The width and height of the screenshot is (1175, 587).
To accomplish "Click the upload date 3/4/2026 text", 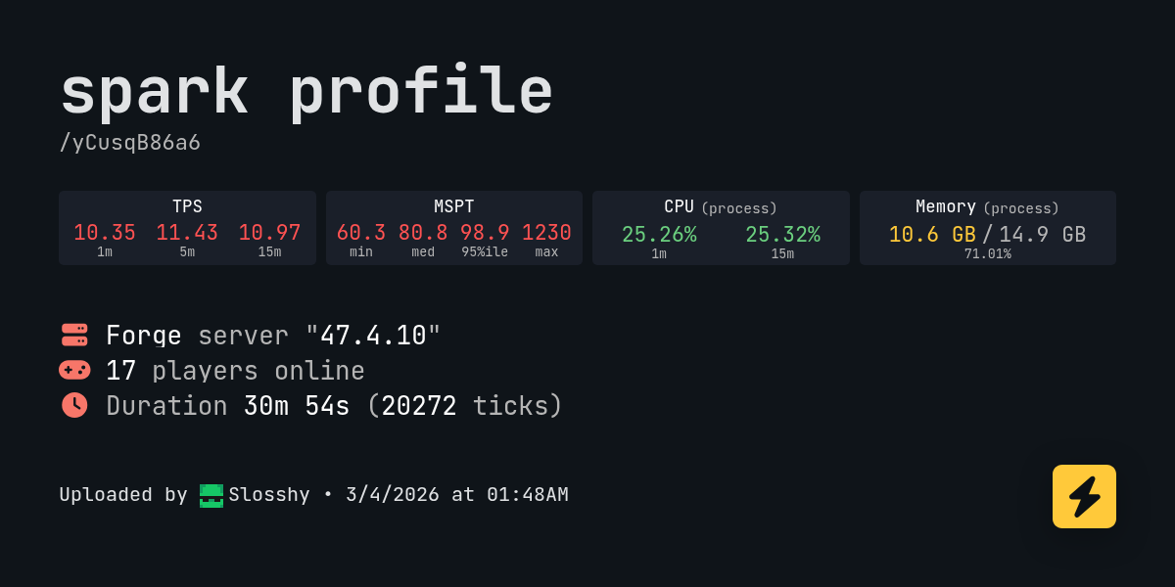I will 393,495.
